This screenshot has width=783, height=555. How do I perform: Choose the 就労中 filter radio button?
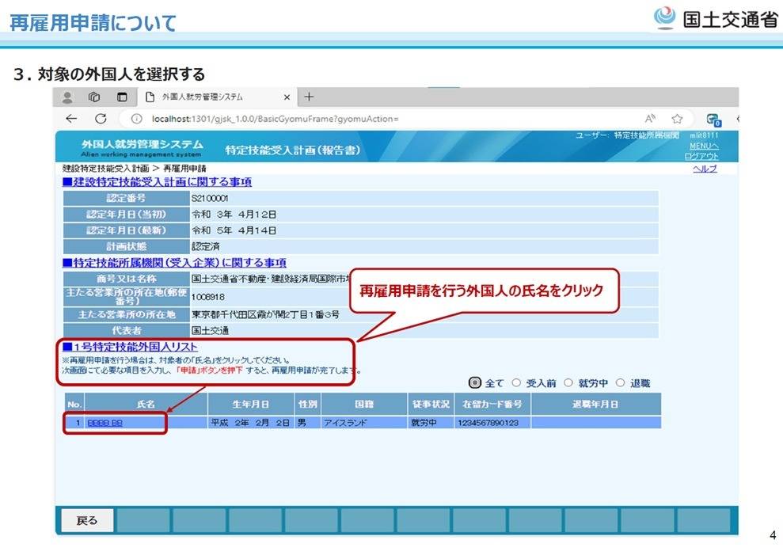(568, 383)
